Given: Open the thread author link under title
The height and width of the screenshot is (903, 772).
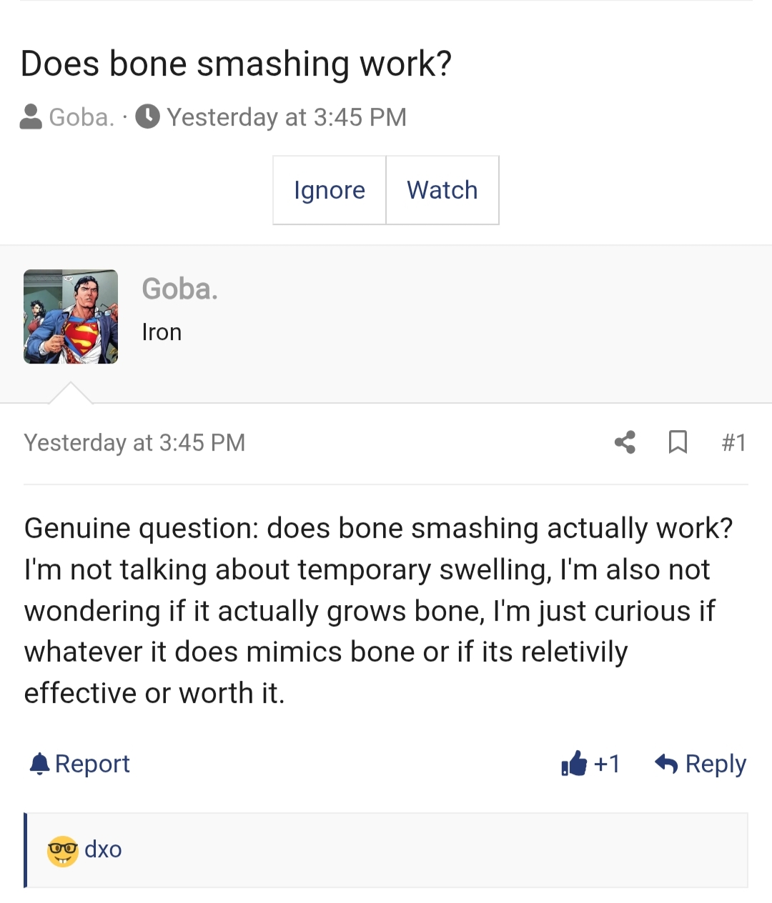Looking at the screenshot, I should coord(81,116).
